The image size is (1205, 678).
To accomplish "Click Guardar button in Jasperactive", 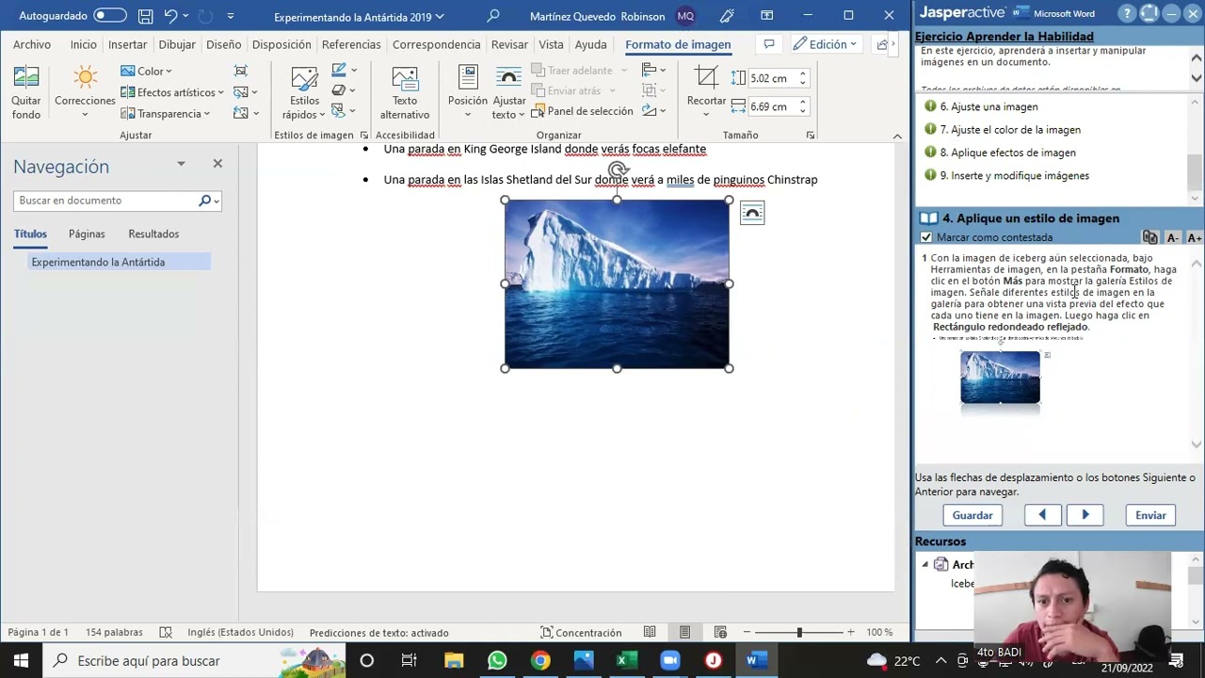I will [x=972, y=515].
